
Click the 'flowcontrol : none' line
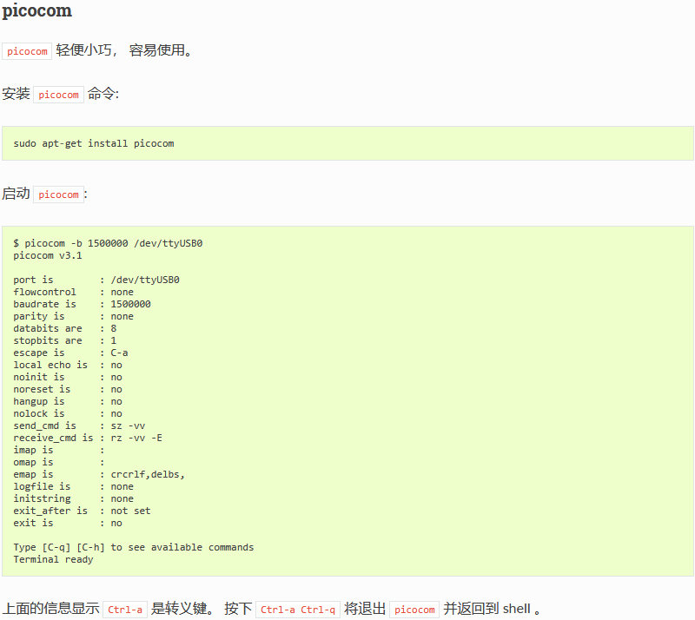[73, 292]
